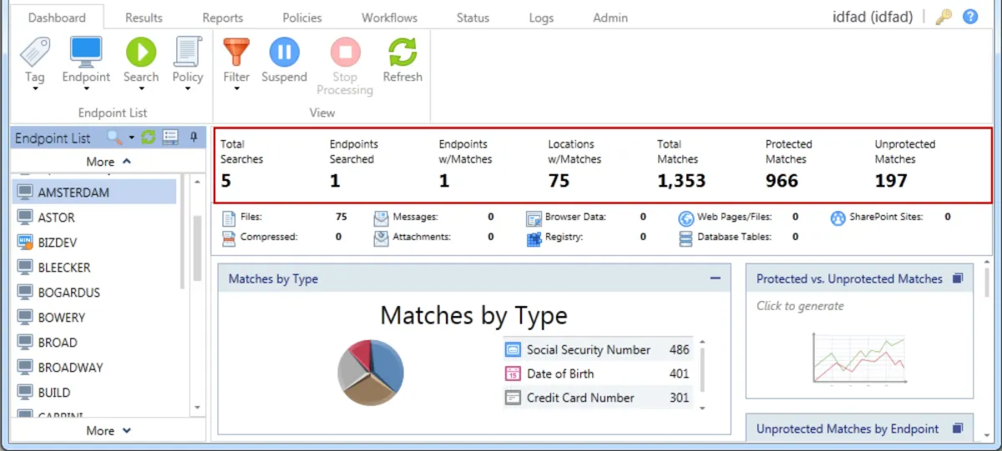
Task: Open the Reports tab
Action: (222, 18)
